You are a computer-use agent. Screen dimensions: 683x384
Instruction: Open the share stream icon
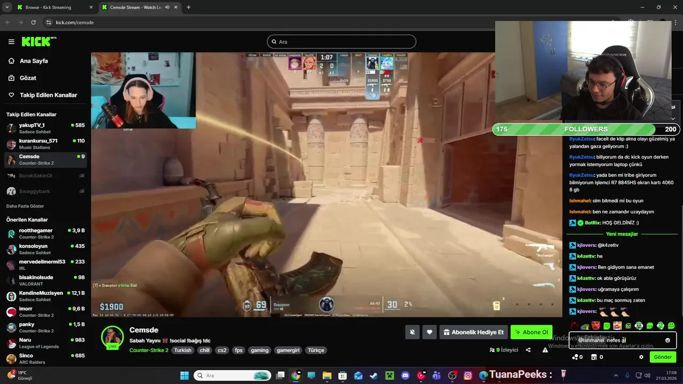[528, 350]
